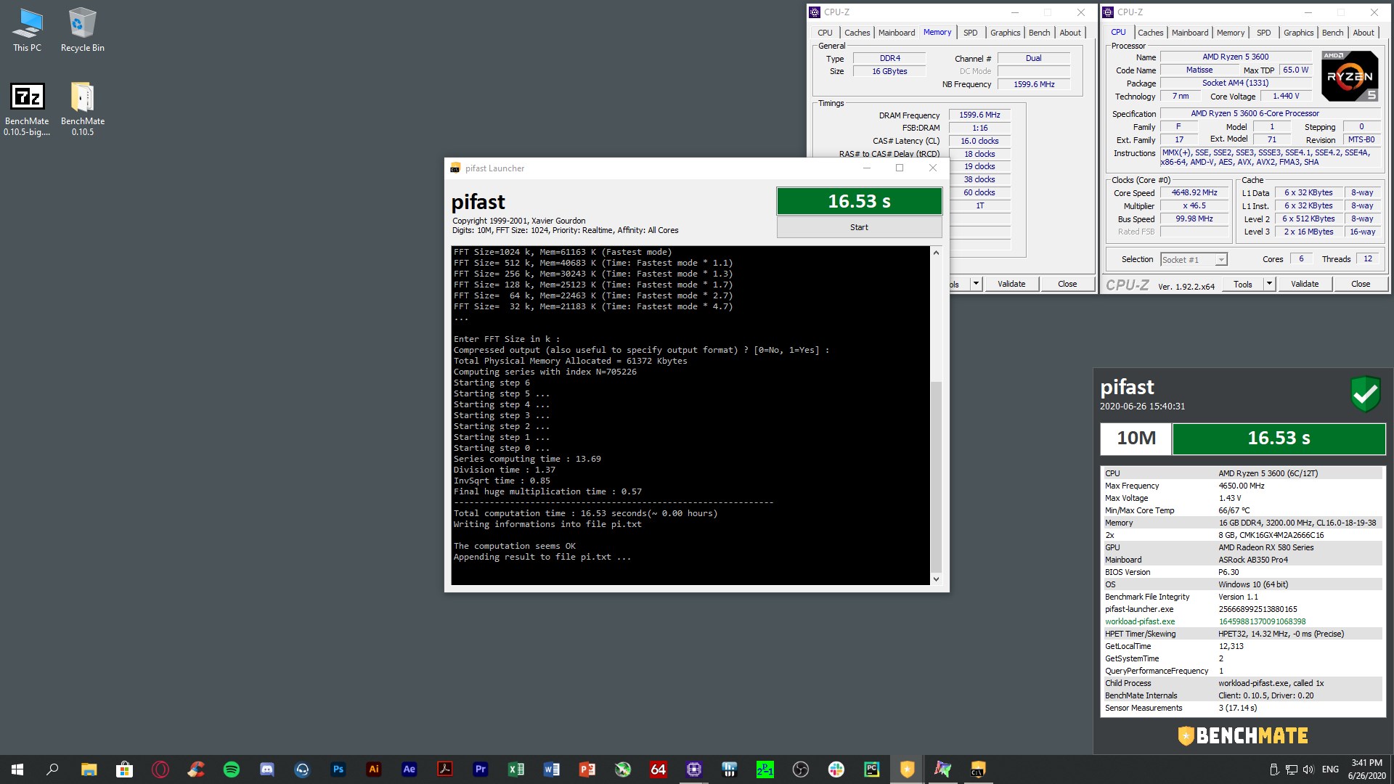Screen dimensions: 1394x784
Task: Select the BenchMate 0.10.5 folder icon
Action: click(x=82, y=109)
